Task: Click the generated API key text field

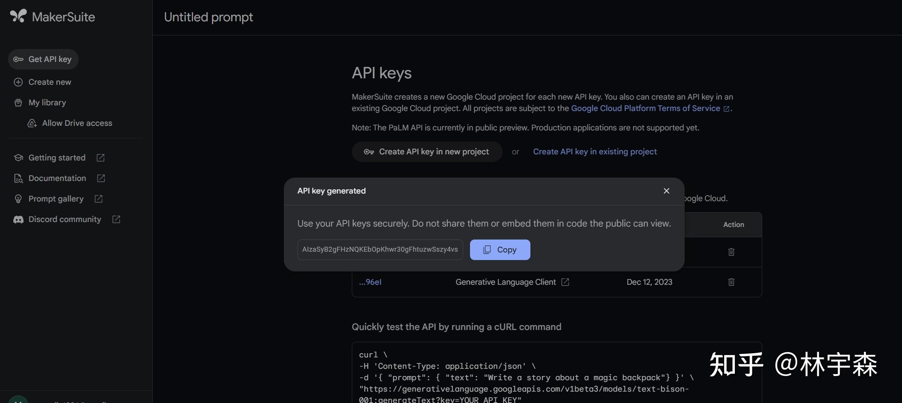Action: pos(380,250)
